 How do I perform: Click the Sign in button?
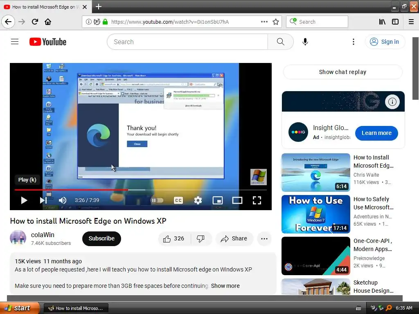[385, 42]
